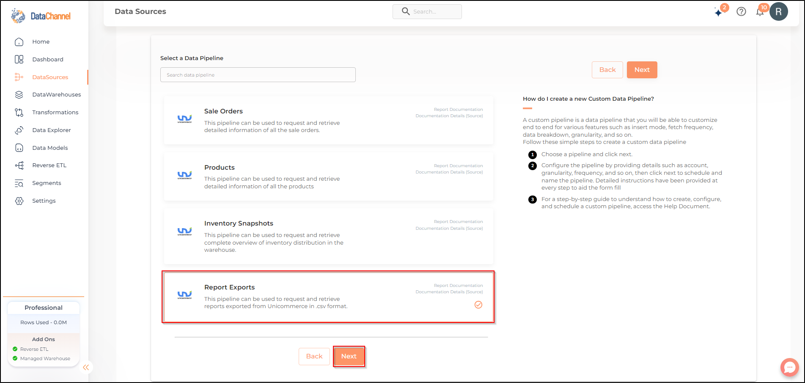The width and height of the screenshot is (805, 383).
Task: Open Documentation Details (Source) for Products
Action: pos(449,172)
